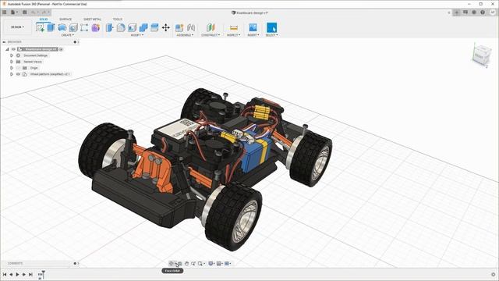The image size is (499, 281).
Task: Open Display Settings dropdown in navigation bar
Action: (211, 264)
